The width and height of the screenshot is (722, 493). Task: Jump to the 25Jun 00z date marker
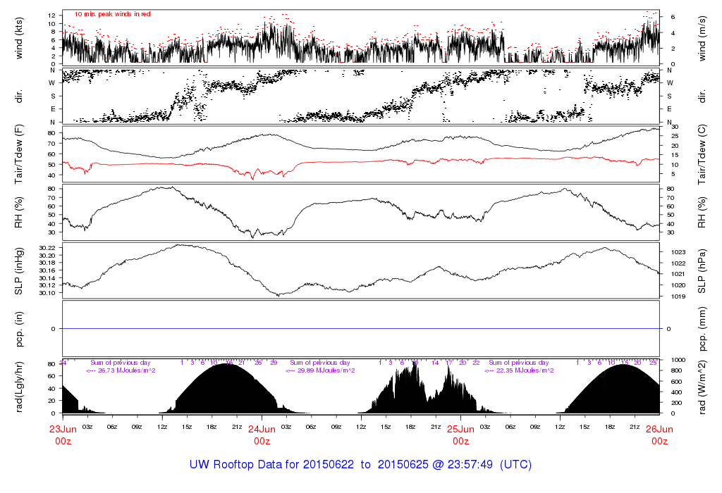[460, 434]
